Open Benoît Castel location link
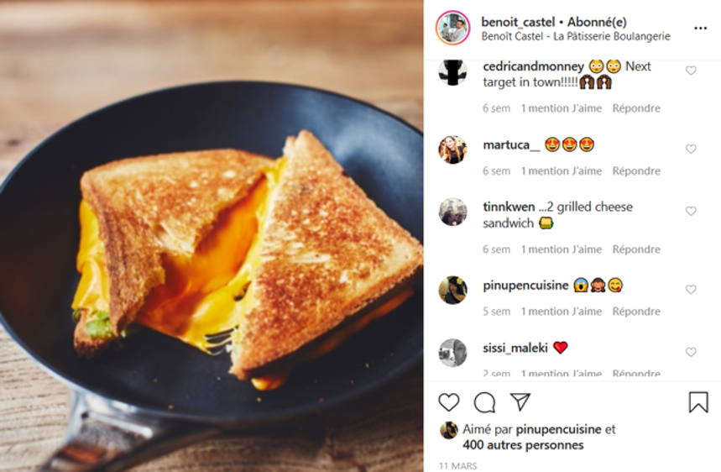The width and height of the screenshot is (721, 472). [576, 36]
